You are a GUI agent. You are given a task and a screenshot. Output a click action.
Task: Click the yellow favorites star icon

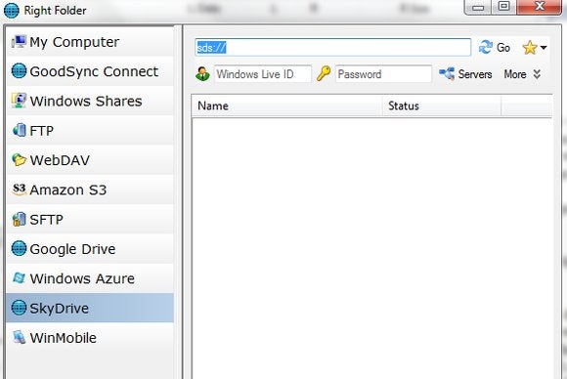[530, 47]
